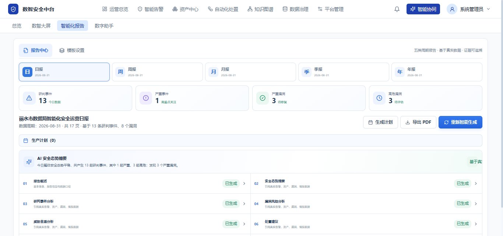Click the grid icon of 运营总览
The height and width of the screenshot is (236, 503).
coord(105,9)
